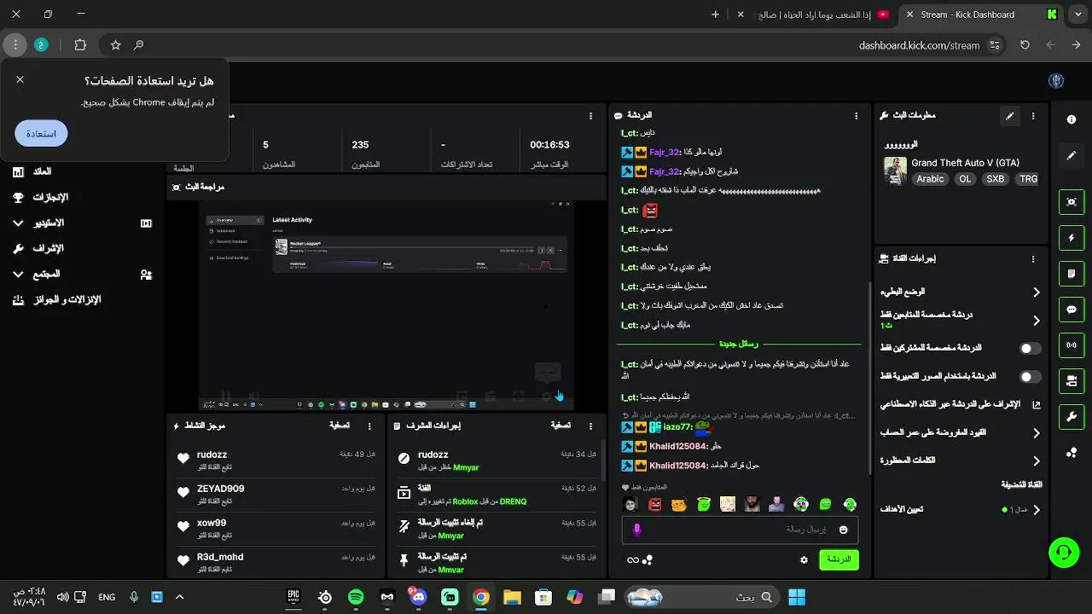Viewport: 1092px width, 614px height.
Task: Open the three-dot menu of stream info panel
Action: point(1033,116)
